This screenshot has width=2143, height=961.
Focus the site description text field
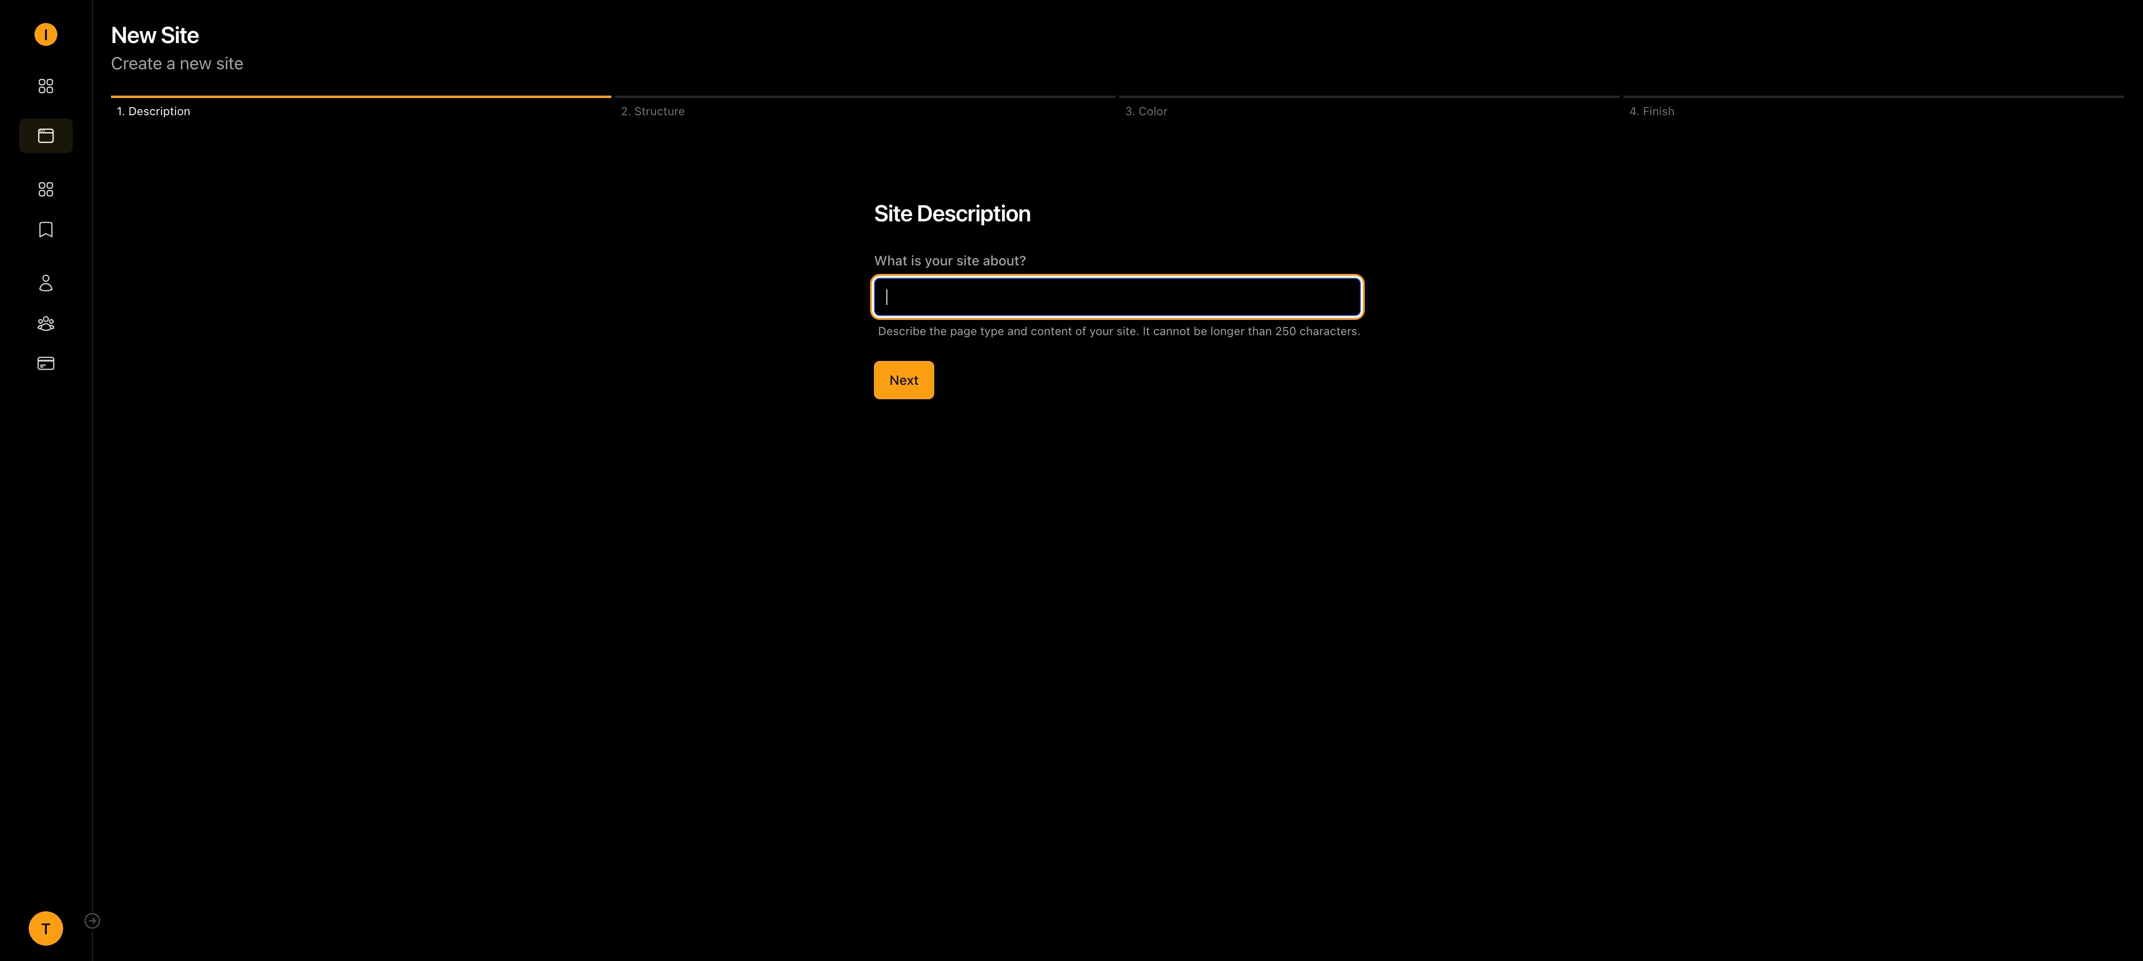1117,297
